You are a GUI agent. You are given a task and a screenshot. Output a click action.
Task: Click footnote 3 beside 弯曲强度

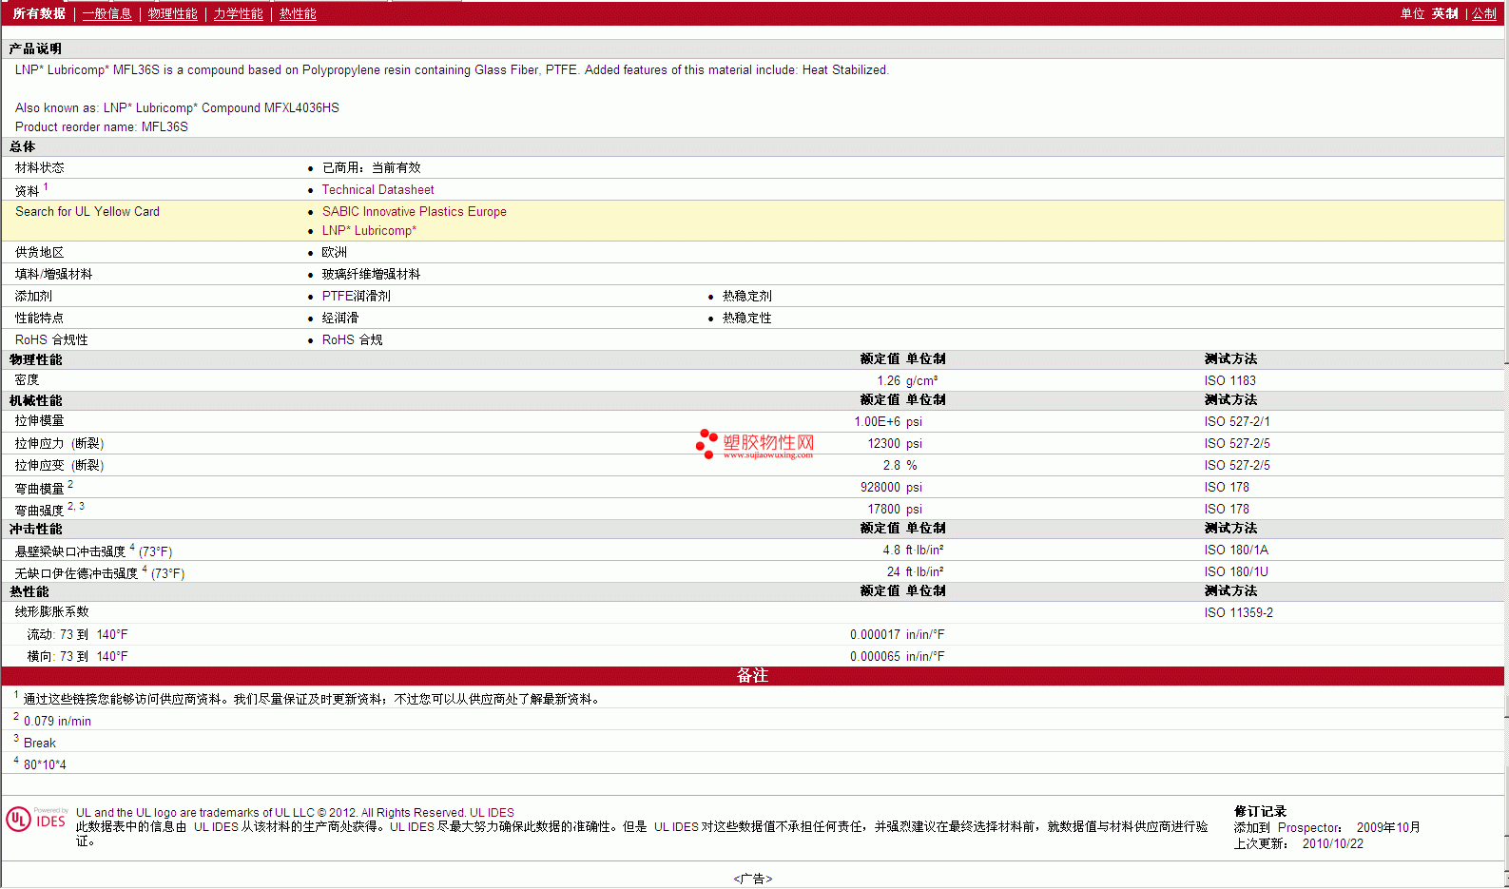pyautogui.click(x=82, y=507)
